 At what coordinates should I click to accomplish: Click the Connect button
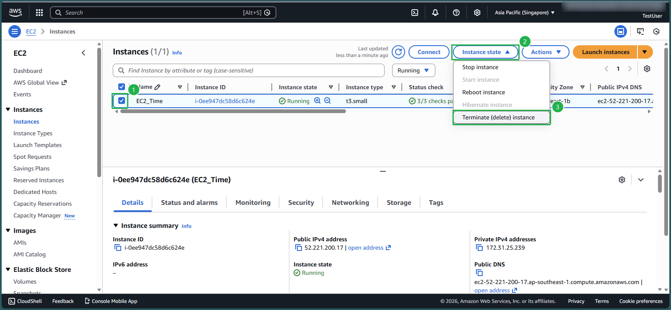point(429,52)
